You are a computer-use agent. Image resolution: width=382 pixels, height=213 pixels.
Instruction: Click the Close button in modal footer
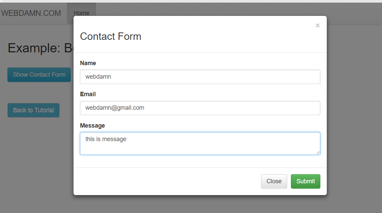274,181
